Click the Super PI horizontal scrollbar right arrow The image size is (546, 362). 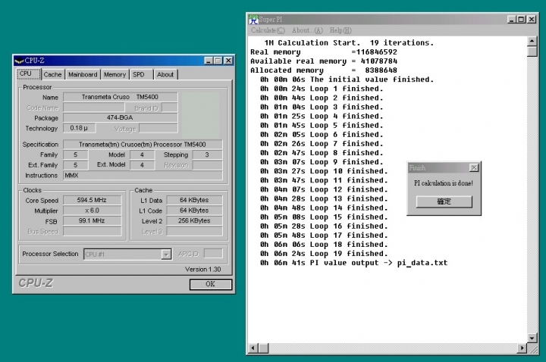tap(522, 348)
